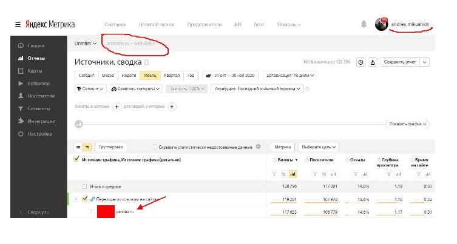Image resolution: width=457 pixels, height=244 pixels.
Task: Open the Детализация: по дням dropdown
Action: point(289,75)
